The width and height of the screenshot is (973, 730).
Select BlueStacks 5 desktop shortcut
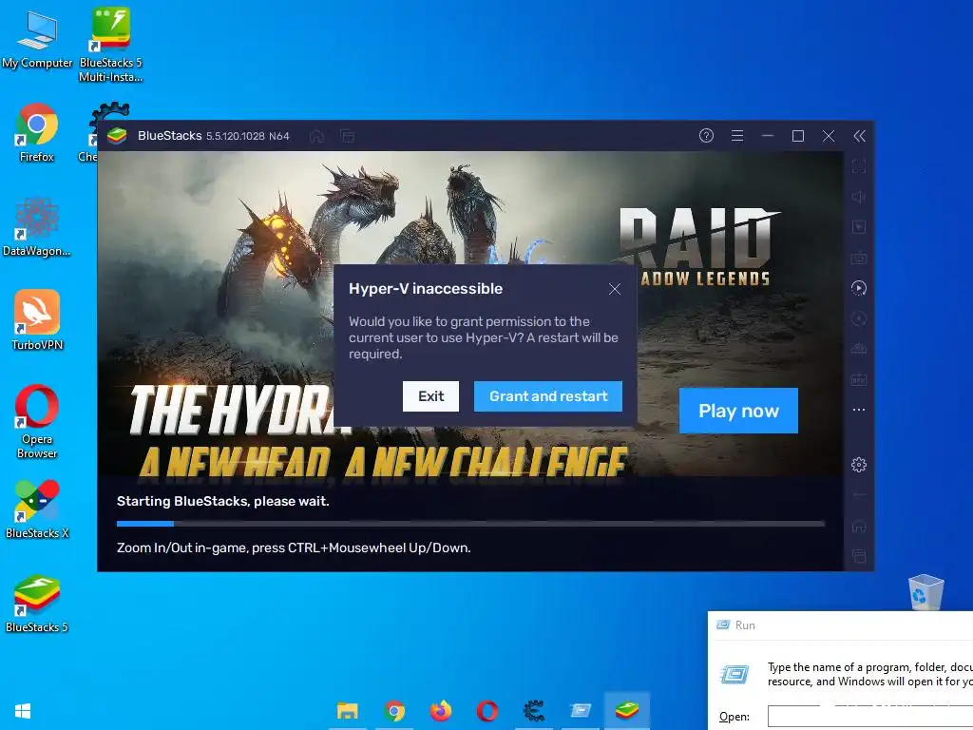(37, 604)
